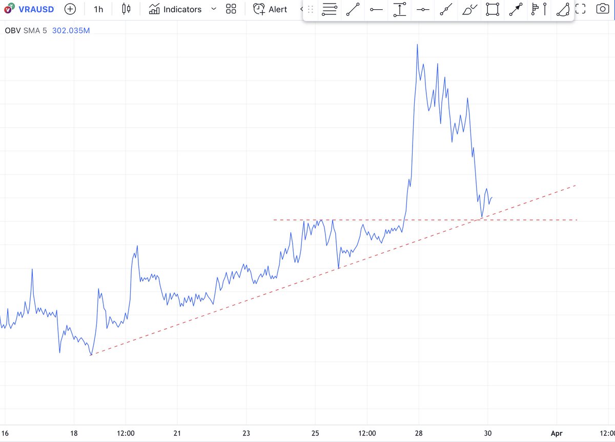Select the Trend Line tool
Screen dimensions: 615x442
[353, 9]
